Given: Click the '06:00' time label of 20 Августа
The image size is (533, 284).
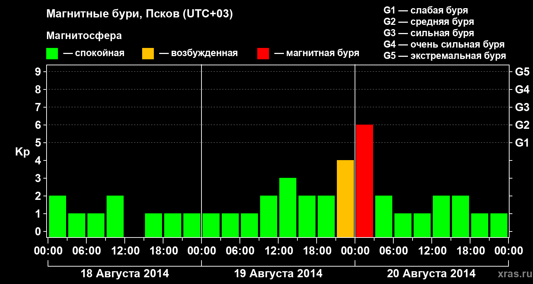Looking at the screenshot, I should [x=393, y=251].
